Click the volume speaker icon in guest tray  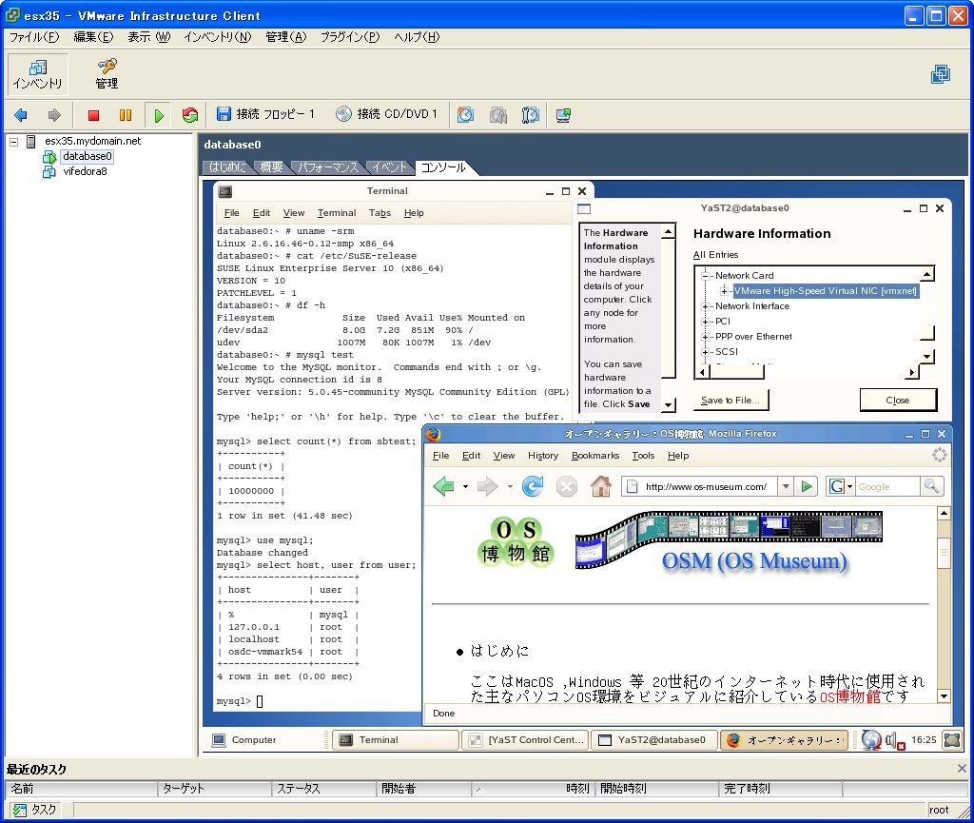(893, 740)
